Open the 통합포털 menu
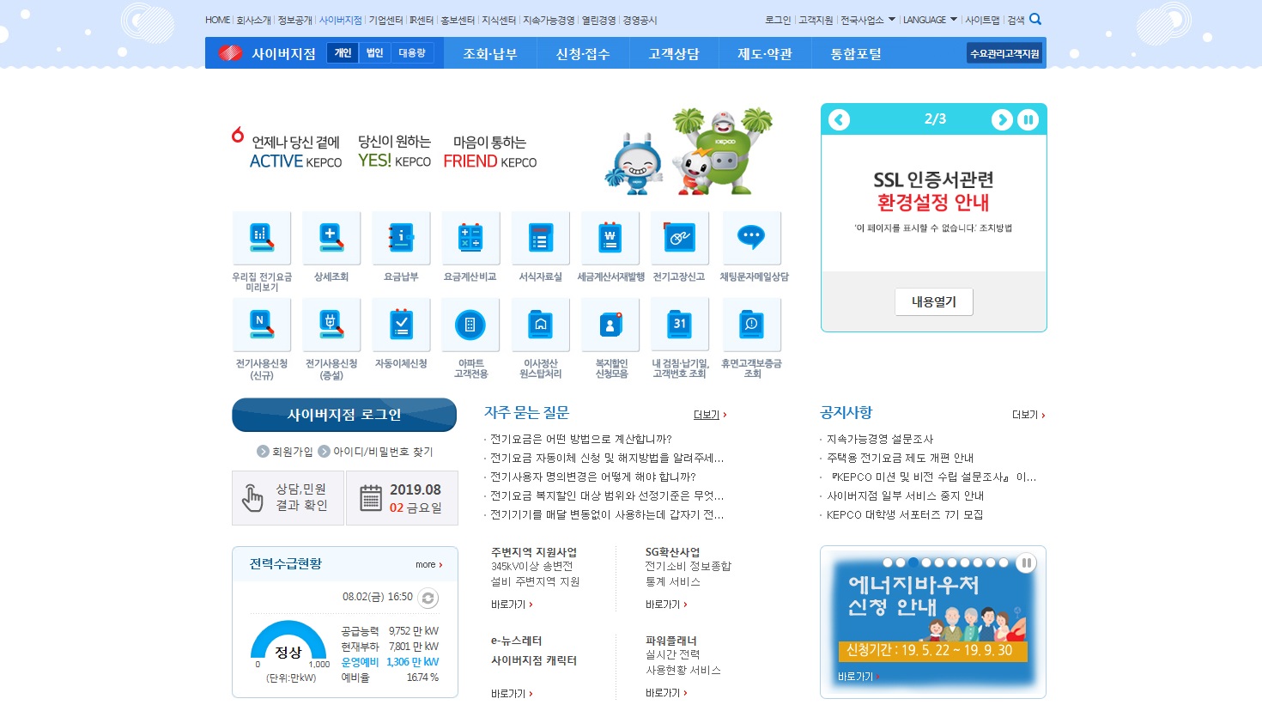 point(856,53)
